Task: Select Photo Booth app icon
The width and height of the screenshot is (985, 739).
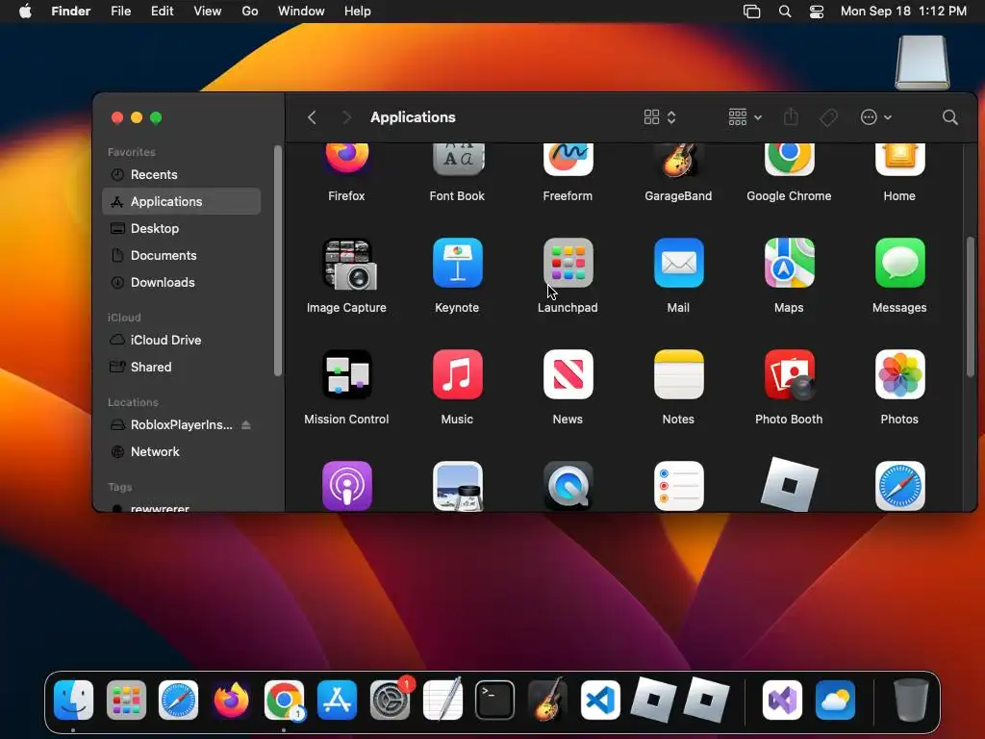Action: tap(789, 374)
